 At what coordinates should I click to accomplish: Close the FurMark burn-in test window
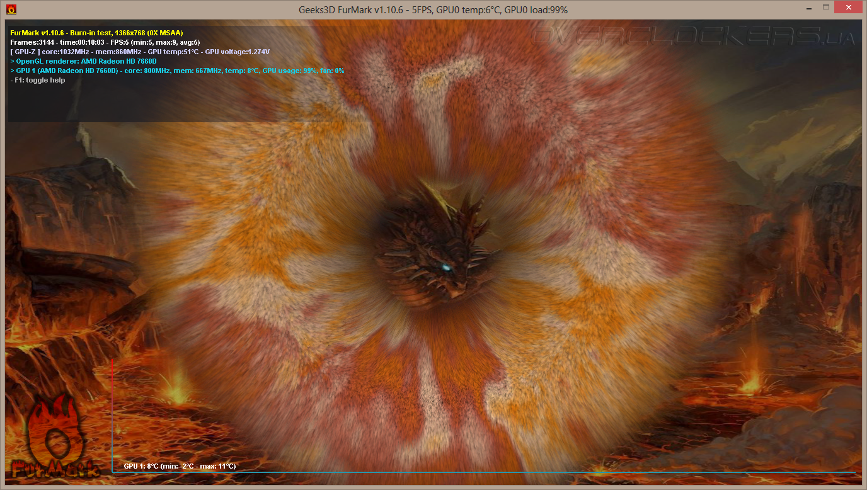point(848,8)
